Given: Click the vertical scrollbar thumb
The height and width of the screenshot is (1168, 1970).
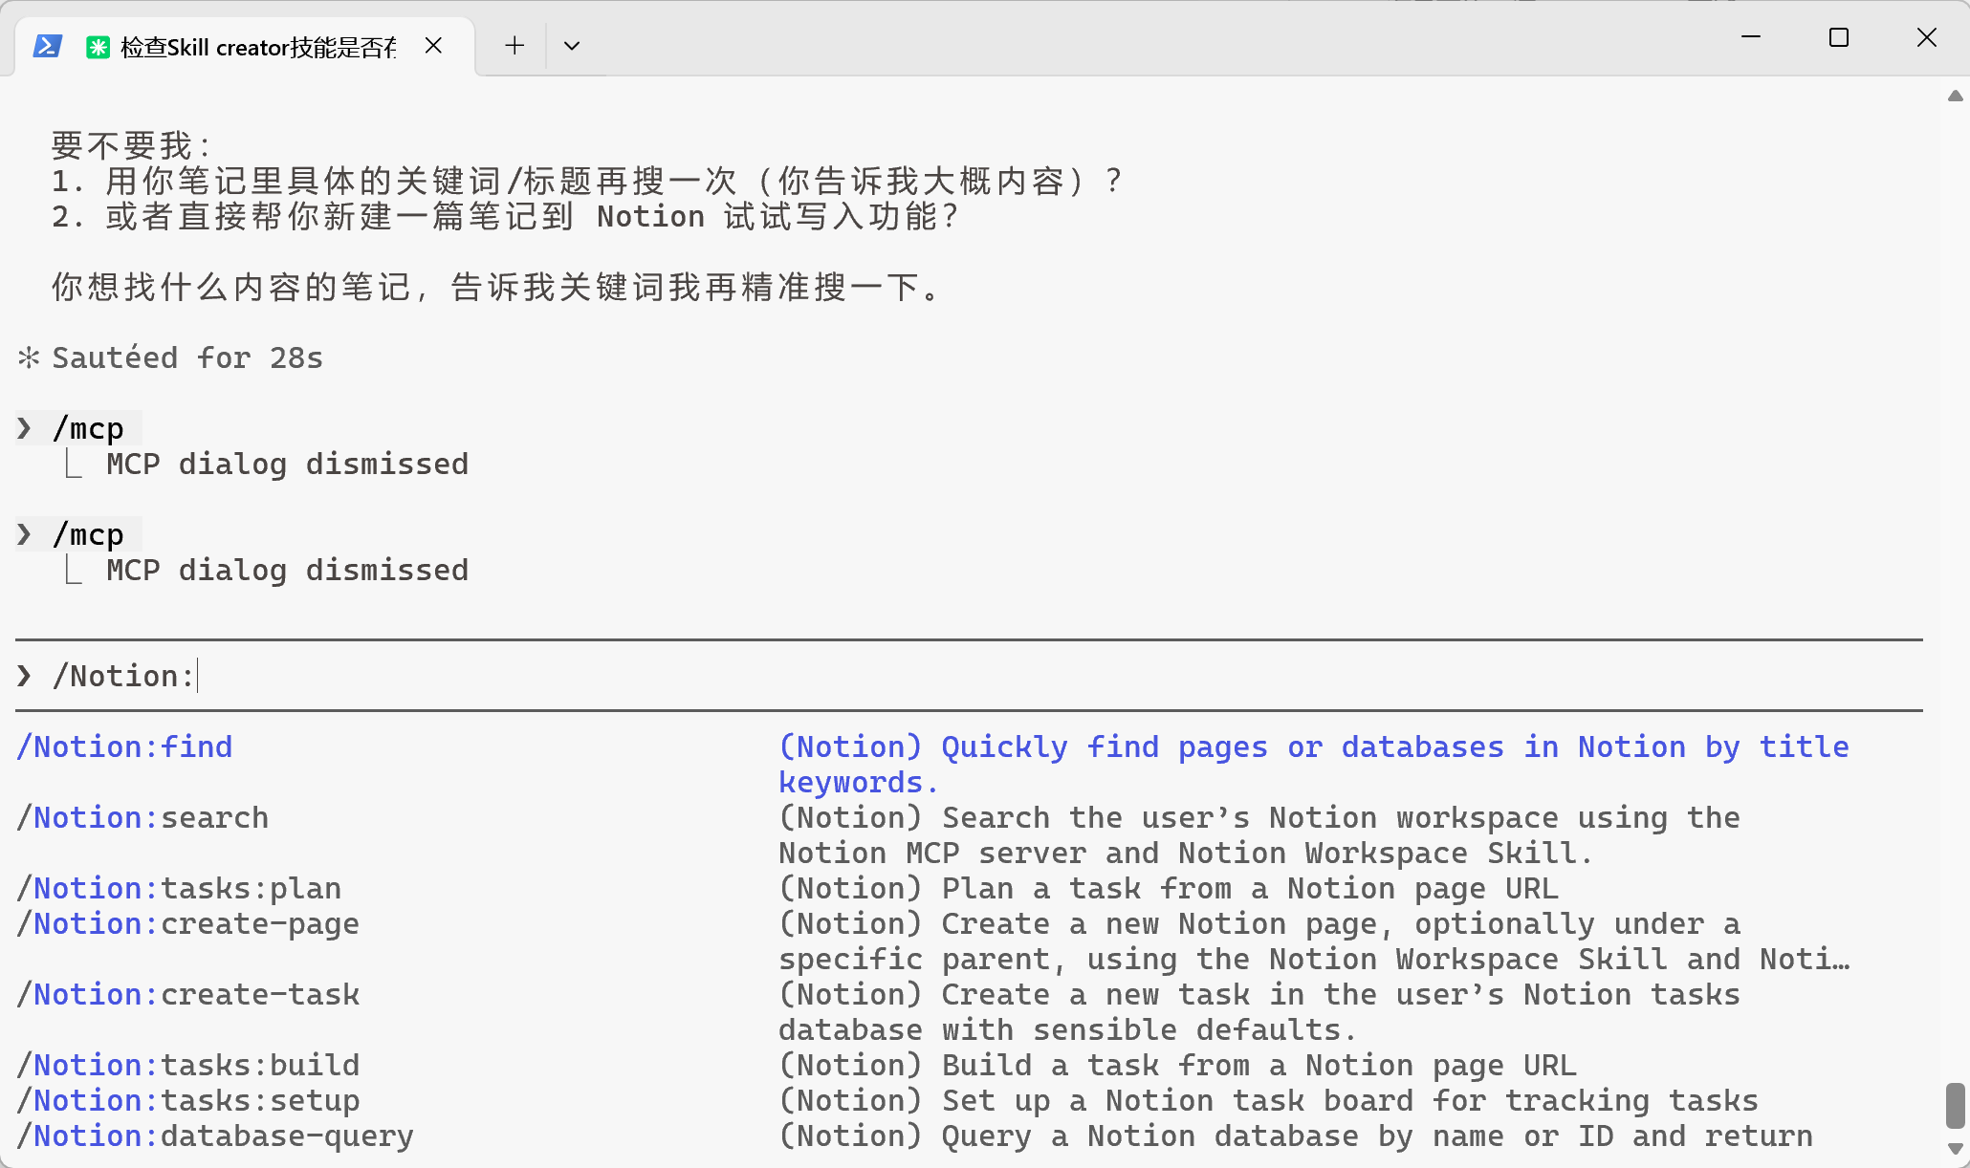Looking at the screenshot, I should (x=1956, y=1106).
